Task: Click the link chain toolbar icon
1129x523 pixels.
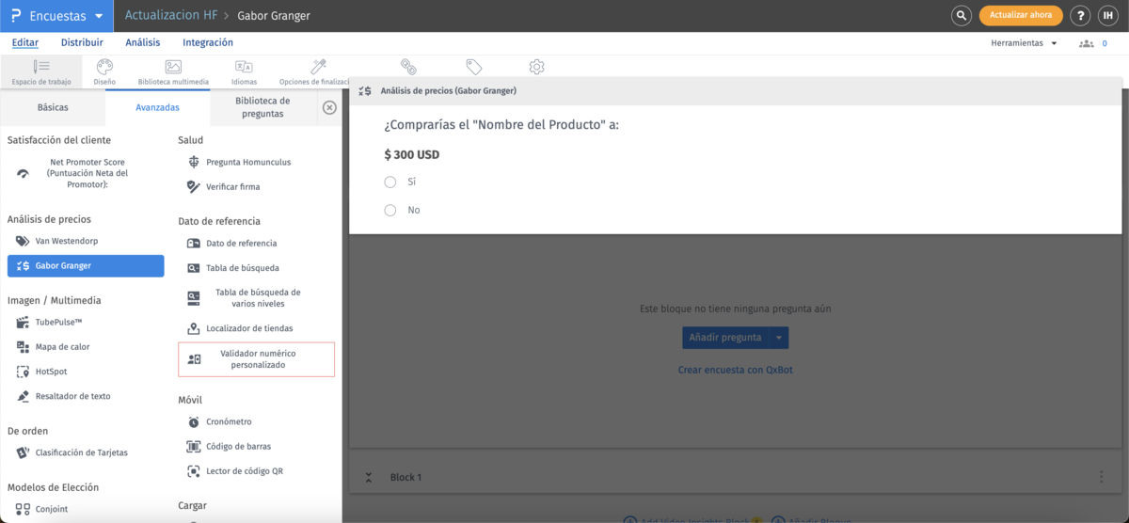Action: pyautogui.click(x=408, y=67)
